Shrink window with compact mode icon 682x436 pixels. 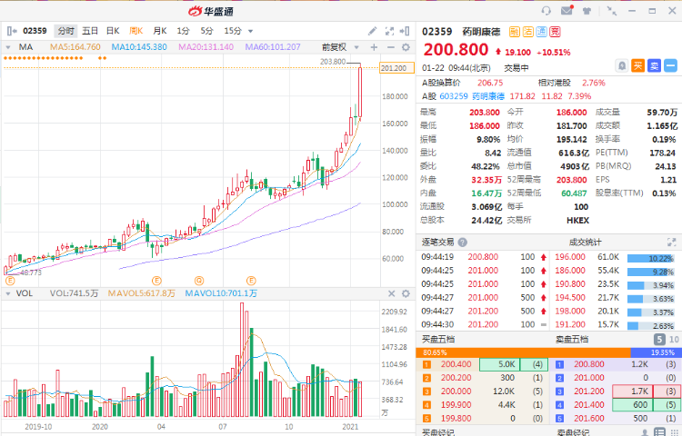coord(612,11)
